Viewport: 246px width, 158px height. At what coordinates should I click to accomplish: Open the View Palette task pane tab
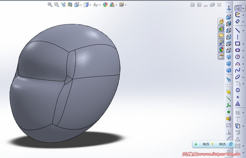(221, 42)
